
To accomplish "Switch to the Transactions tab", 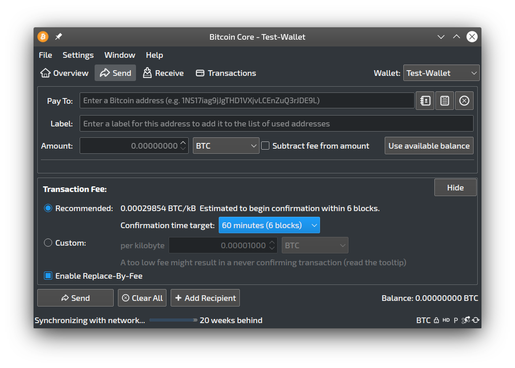I will (x=226, y=73).
